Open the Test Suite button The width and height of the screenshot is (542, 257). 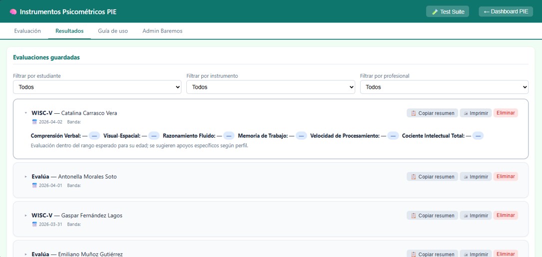448,11
